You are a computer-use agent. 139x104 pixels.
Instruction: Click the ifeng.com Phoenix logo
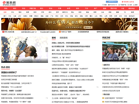click(9, 3)
